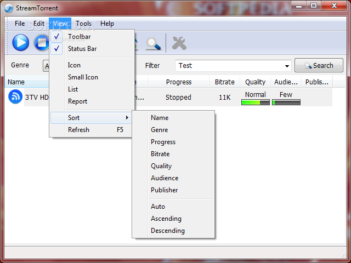Sort channels by Progress

click(173, 142)
